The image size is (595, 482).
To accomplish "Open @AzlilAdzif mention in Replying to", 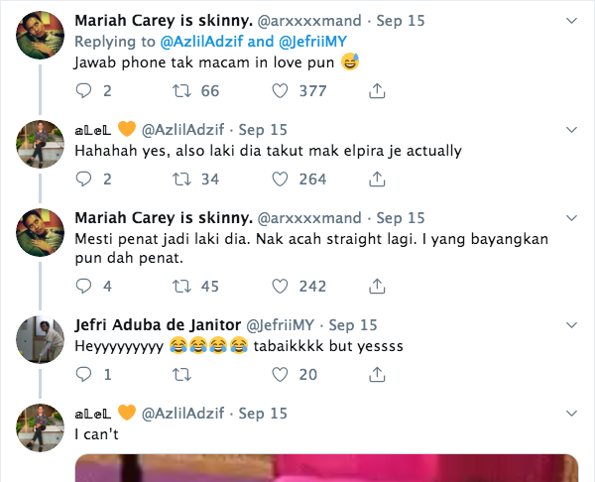I will 201,42.
